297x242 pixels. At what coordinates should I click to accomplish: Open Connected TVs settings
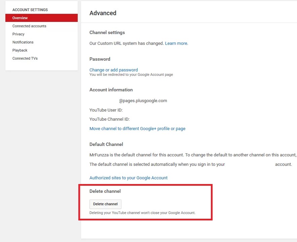click(x=25, y=58)
